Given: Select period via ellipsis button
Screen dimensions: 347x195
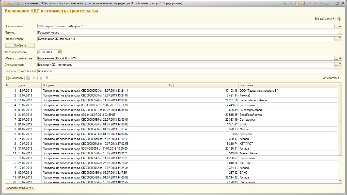Looking at the screenshot, I should [340, 32].
